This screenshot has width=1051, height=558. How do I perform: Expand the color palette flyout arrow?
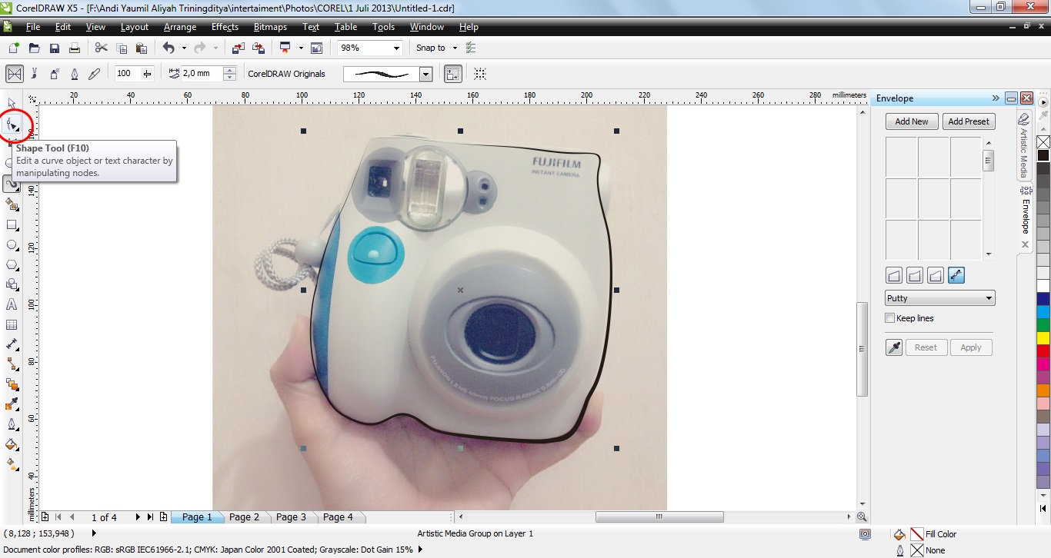coord(1043,101)
